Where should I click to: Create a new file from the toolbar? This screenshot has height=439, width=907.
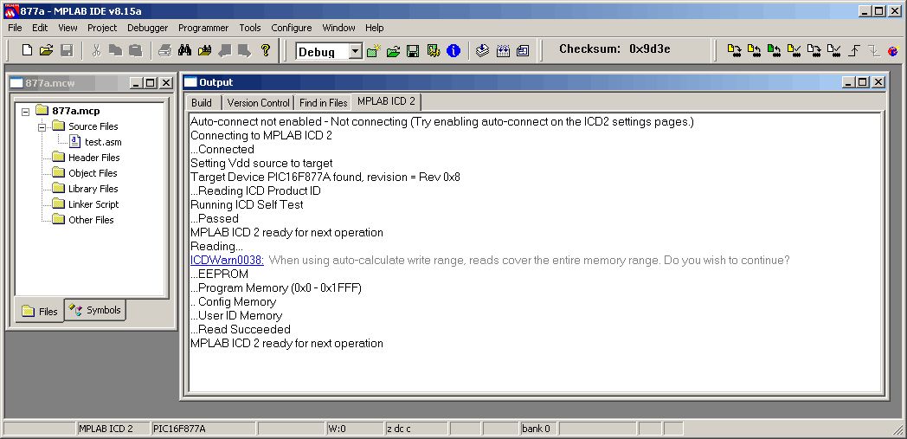coord(27,50)
